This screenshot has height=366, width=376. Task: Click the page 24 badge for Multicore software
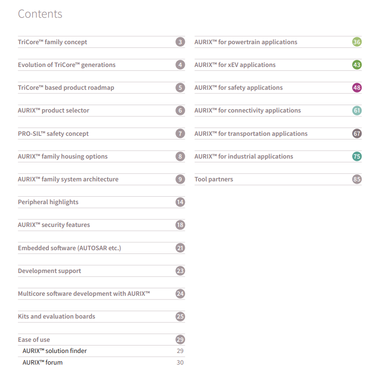pos(180,294)
